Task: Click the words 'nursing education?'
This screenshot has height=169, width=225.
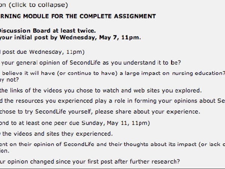Action: click(198, 73)
